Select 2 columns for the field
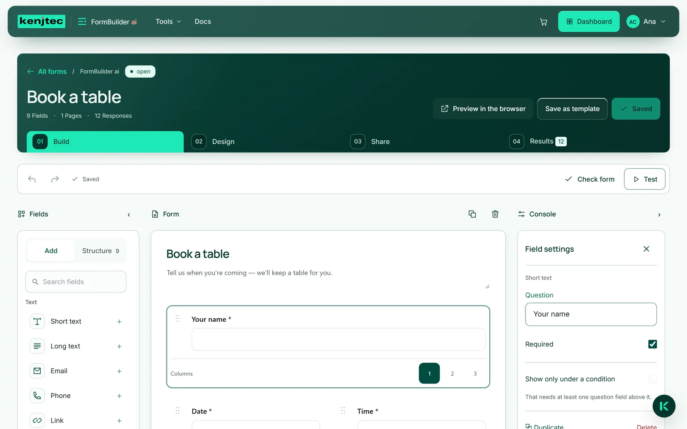Image resolution: width=687 pixels, height=429 pixels. (x=452, y=373)
